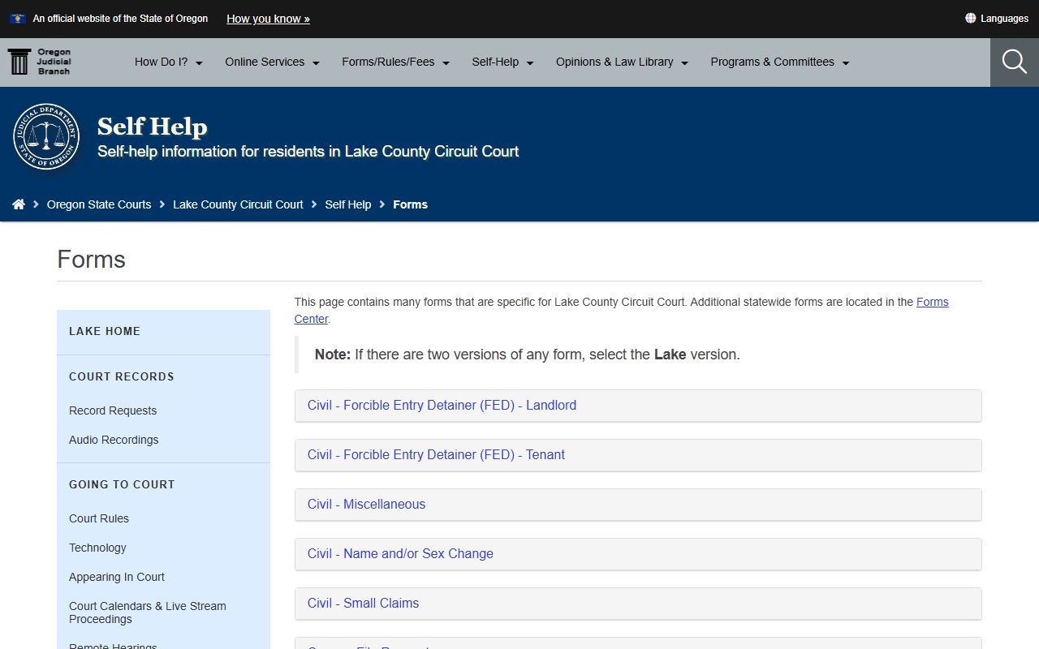Open the Languages selector
The height and width of the screenshot is (649, 1039).
[x=997, y=18]
